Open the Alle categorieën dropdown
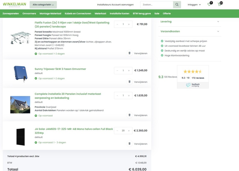 pos(43,5)
